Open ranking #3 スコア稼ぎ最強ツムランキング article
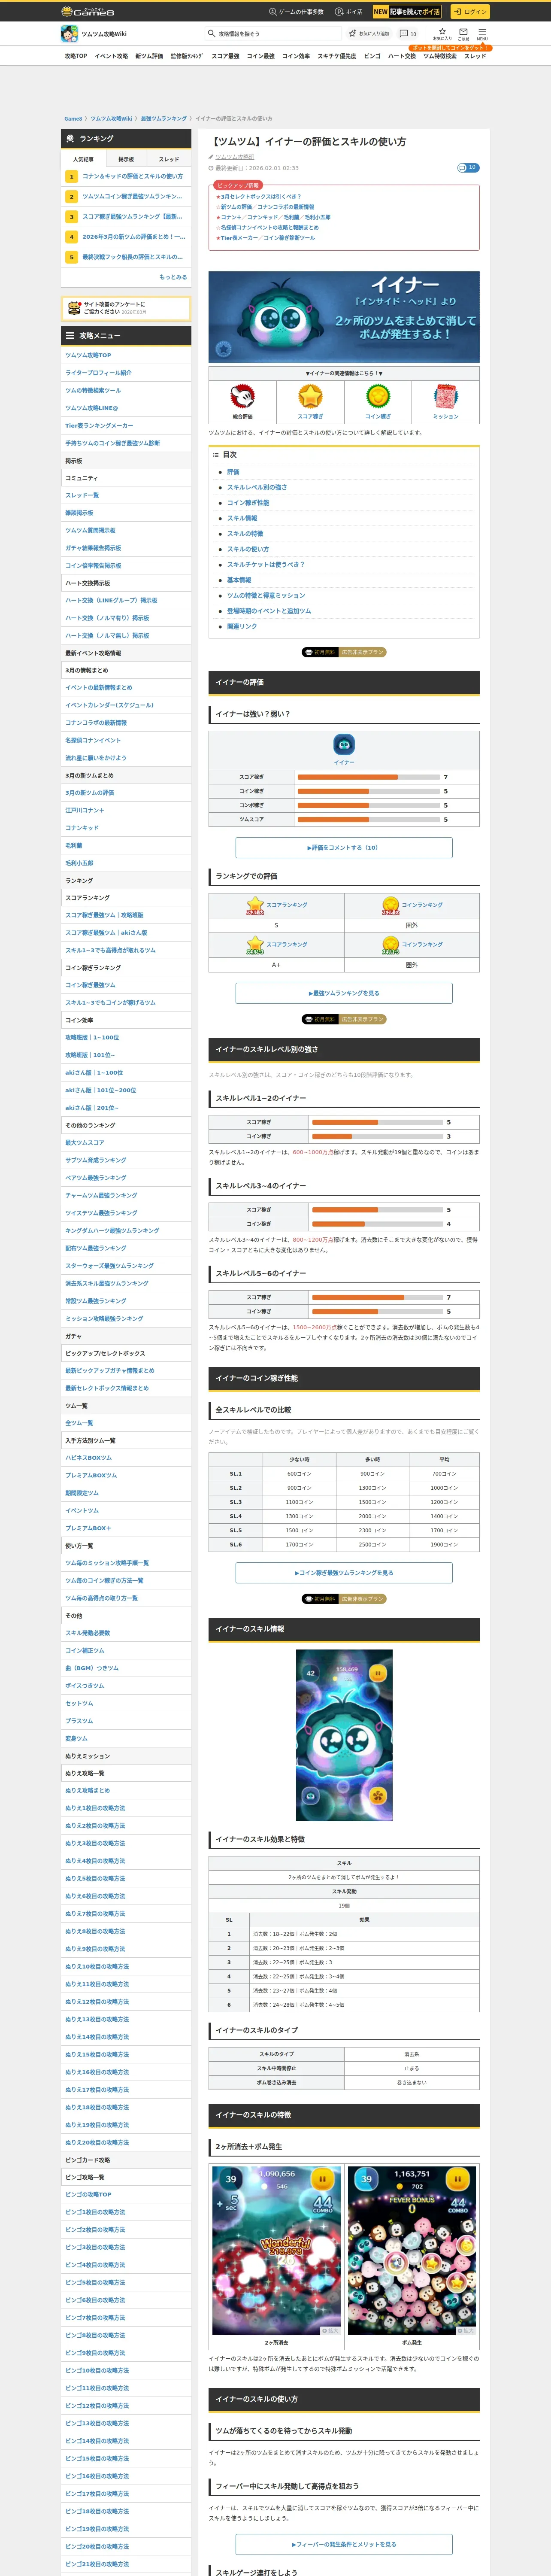This screenshot has height=2576, width=551. (132, 216)
